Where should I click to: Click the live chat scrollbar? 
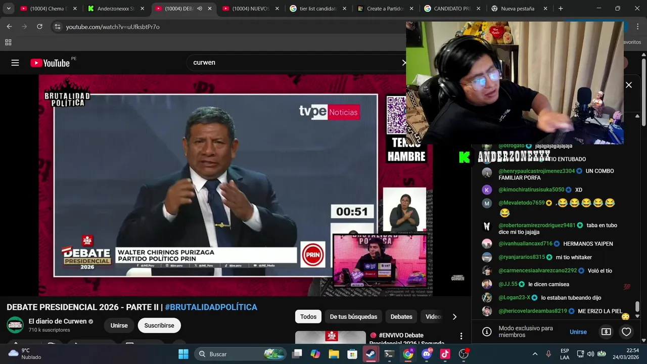(637, 306)
